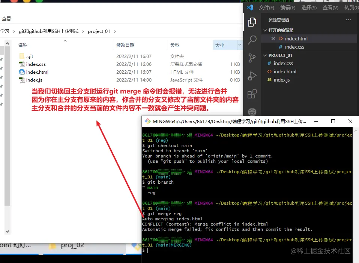The width and height of the screenshot is (359, 263).
Task: Collapse the 打开的编辑器 section
Action: coord(265,30)
